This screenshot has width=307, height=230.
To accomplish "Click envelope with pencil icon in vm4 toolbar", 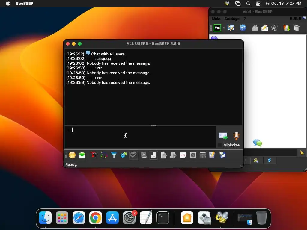I will (265, 28).
